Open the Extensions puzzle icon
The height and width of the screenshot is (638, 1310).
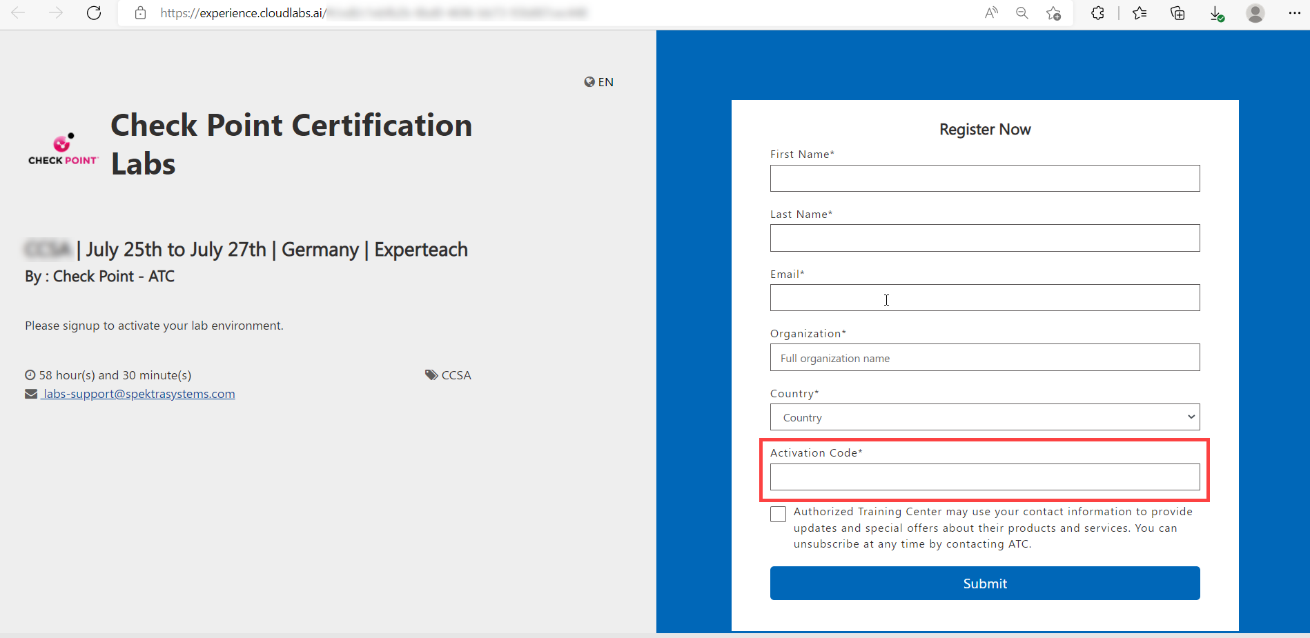1097,13
